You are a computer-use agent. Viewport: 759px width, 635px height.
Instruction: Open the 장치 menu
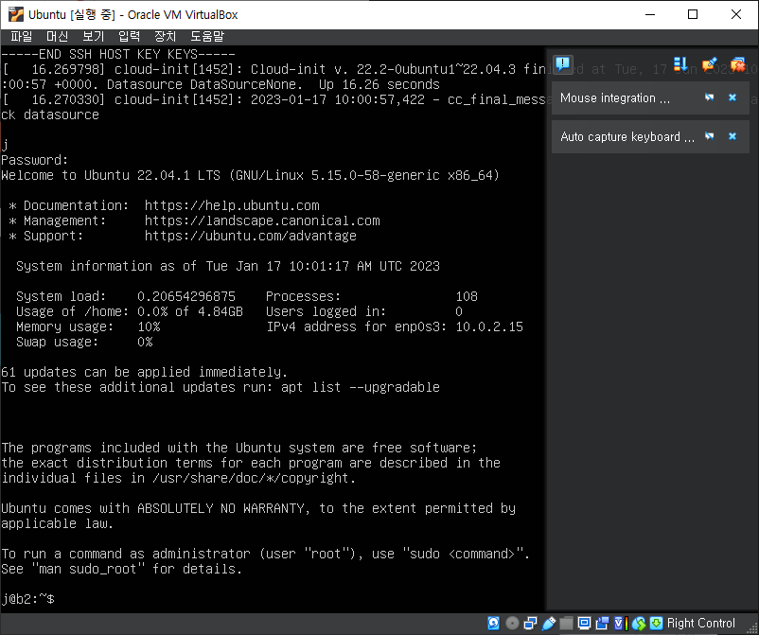pos(165,36)
